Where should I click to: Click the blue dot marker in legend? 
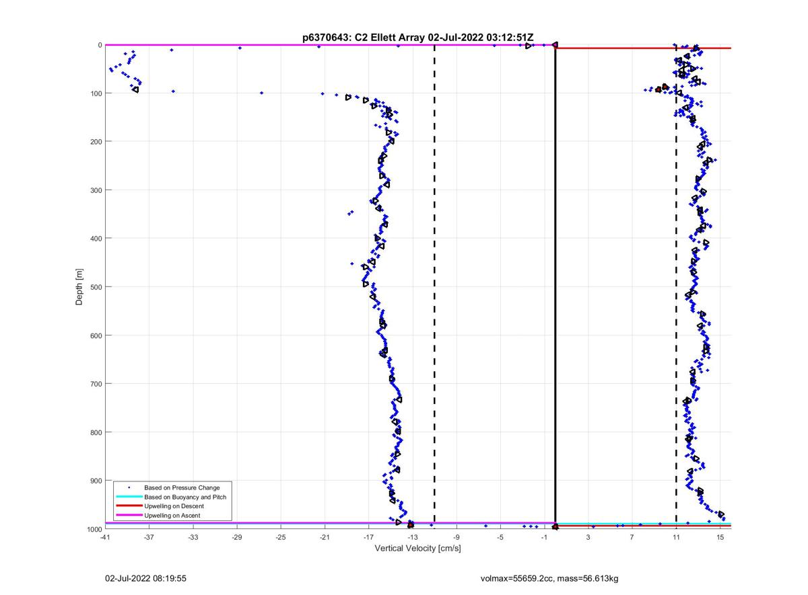[129, 487]
